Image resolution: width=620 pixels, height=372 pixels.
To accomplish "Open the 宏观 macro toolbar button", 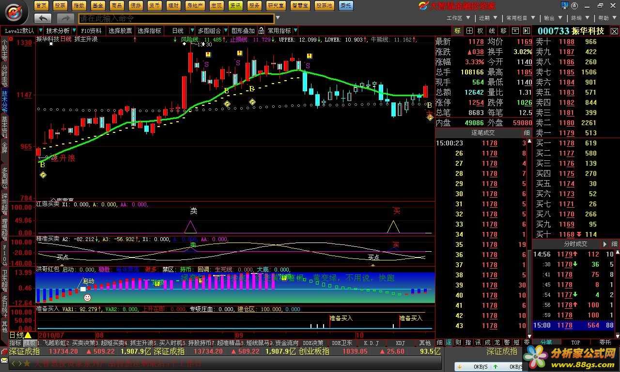I will point(217,5).
